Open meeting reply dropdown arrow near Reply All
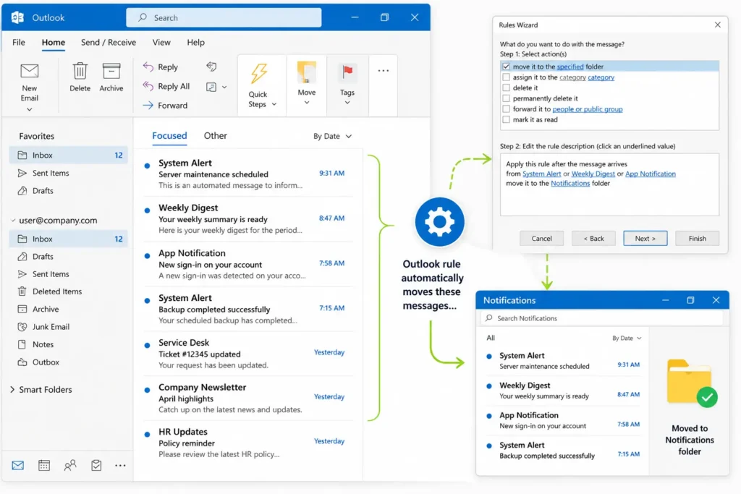The height and width of the screenshot is (494, 741). 224,87
